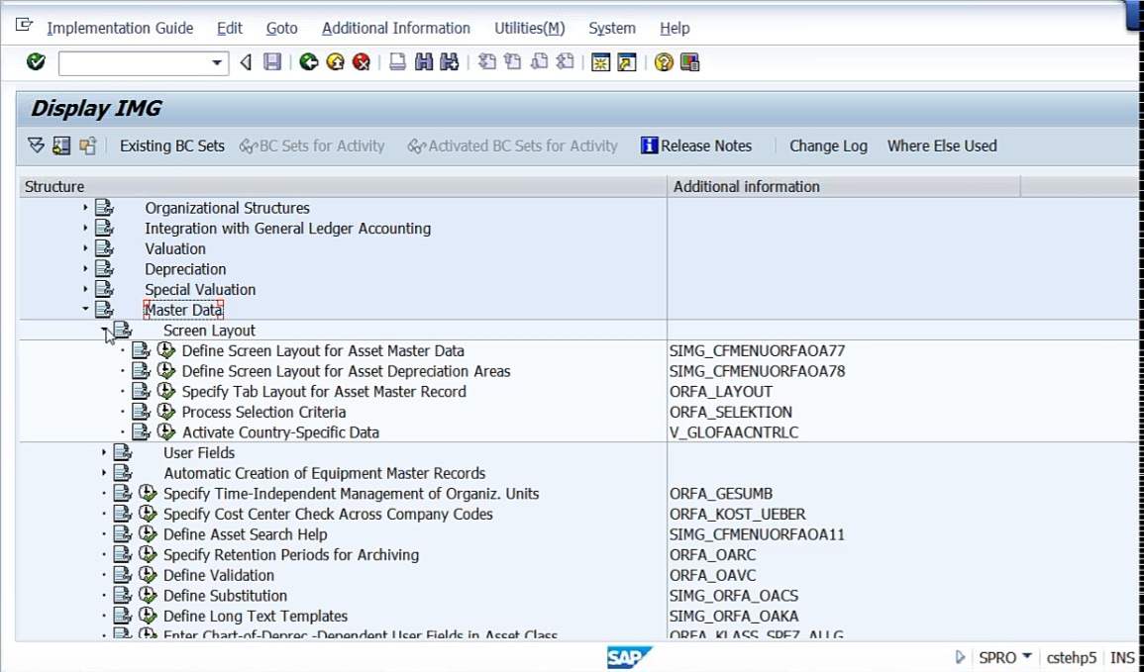Click the Next Page icon
Image resolution: width=1144 pixels, height=672 pixels.
[x=539, y=62]
